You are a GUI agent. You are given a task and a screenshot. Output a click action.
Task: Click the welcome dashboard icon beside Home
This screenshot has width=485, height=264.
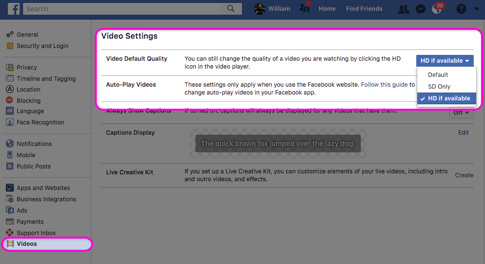click(305, 7)
